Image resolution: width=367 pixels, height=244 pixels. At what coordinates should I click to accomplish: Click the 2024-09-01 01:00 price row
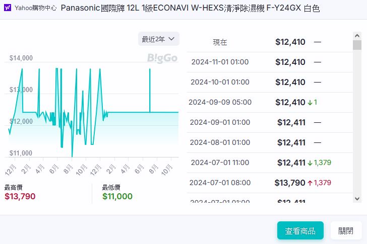pos(270,122)
